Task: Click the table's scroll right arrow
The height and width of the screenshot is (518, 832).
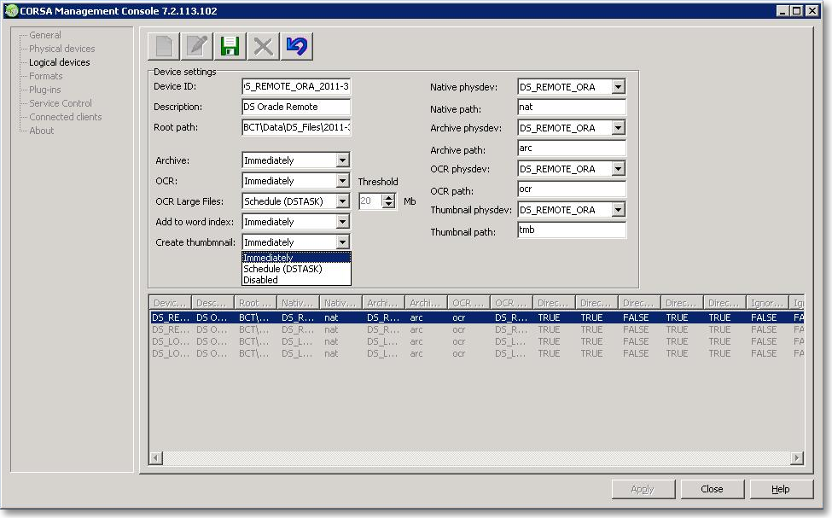Action: click(x=797, y=457)
